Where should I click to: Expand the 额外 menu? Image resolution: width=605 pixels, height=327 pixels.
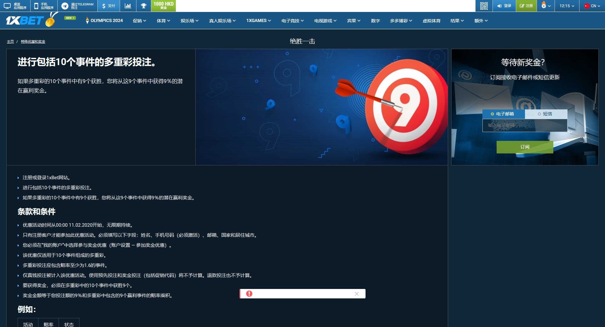click(481, 21)
